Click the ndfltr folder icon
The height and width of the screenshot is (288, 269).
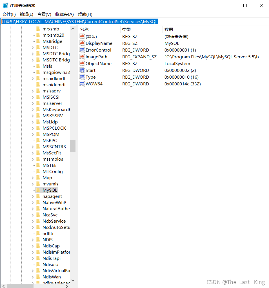(38, 233)
